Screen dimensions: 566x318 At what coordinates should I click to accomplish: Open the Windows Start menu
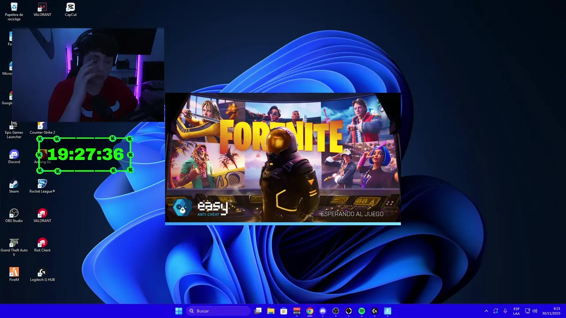click(179, 311)
